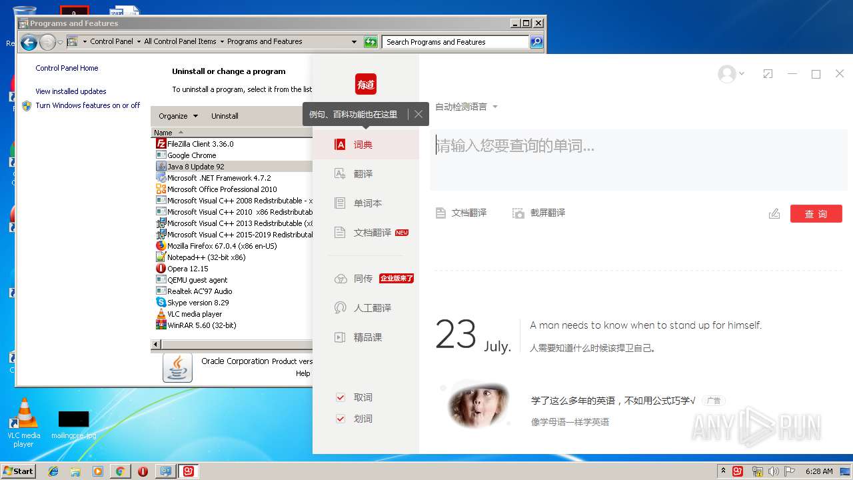853x480 pixels.
Task: Toggle the 划词 checkbox
Action: tap(341, 419)
